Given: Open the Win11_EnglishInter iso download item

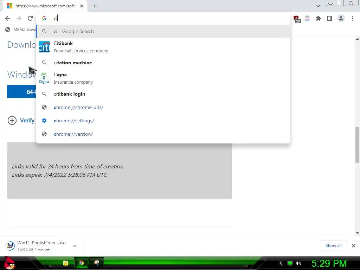Looking at the screenshot, I should (41, 246).
